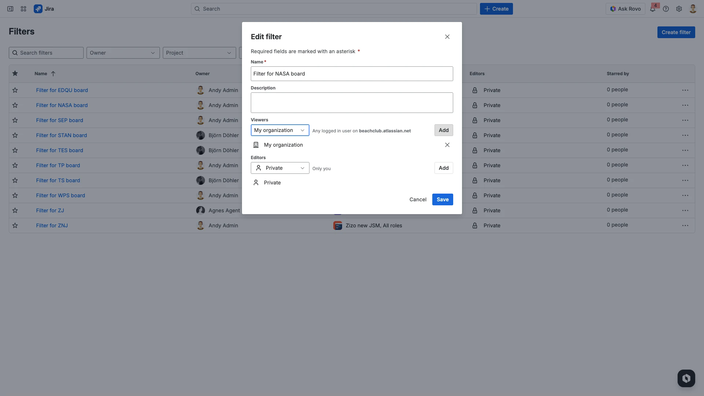The image size is (704, 396).
Task: Open Ask Rovo
Action: point(625,8)
